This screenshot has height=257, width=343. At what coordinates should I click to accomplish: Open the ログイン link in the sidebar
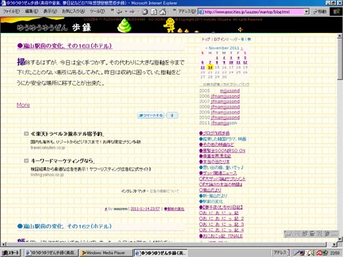coord(220,39)
